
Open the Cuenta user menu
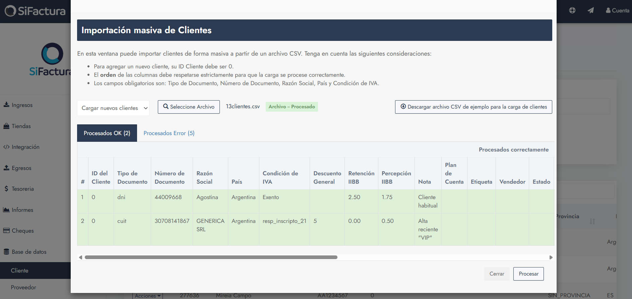coord(617,10)
